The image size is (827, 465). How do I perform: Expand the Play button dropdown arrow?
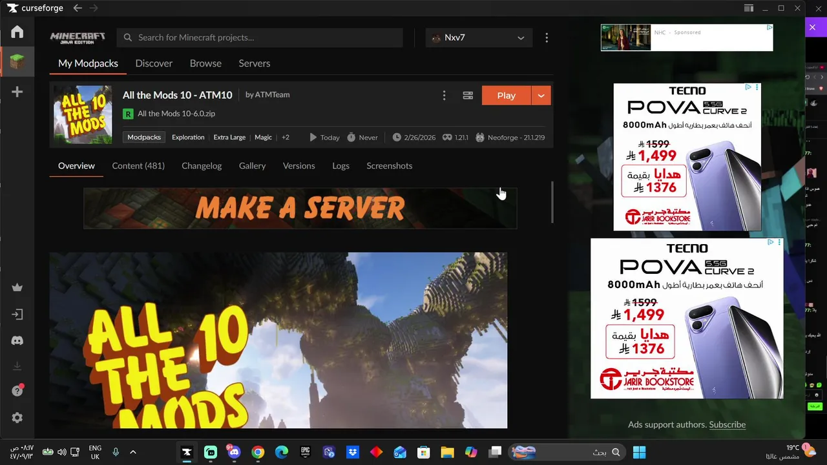pyautogui.click(x=541, y=96)
